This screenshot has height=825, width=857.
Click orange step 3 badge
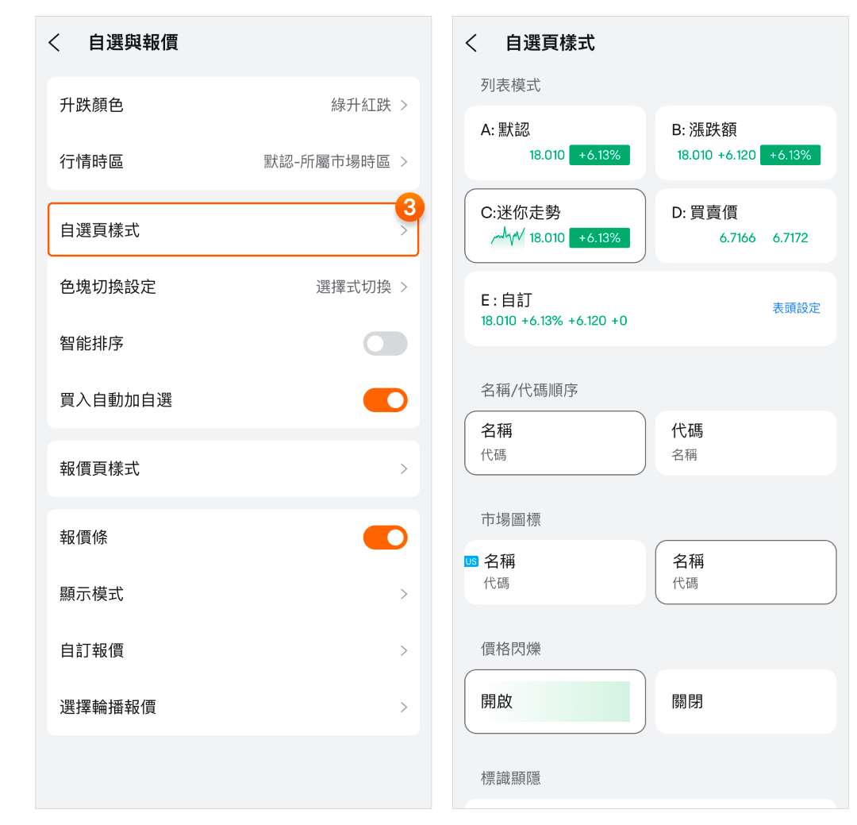[x=409, y=208]
